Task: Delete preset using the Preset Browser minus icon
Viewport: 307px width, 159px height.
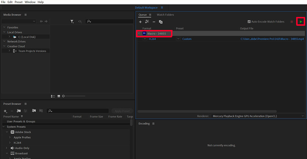Action: (12, 111)
